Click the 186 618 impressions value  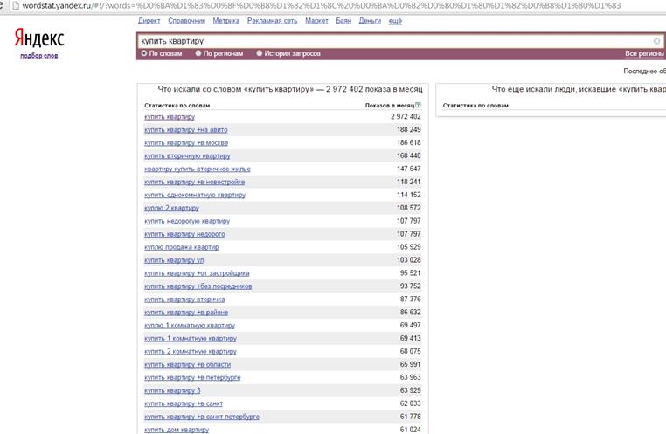[409, 143]
